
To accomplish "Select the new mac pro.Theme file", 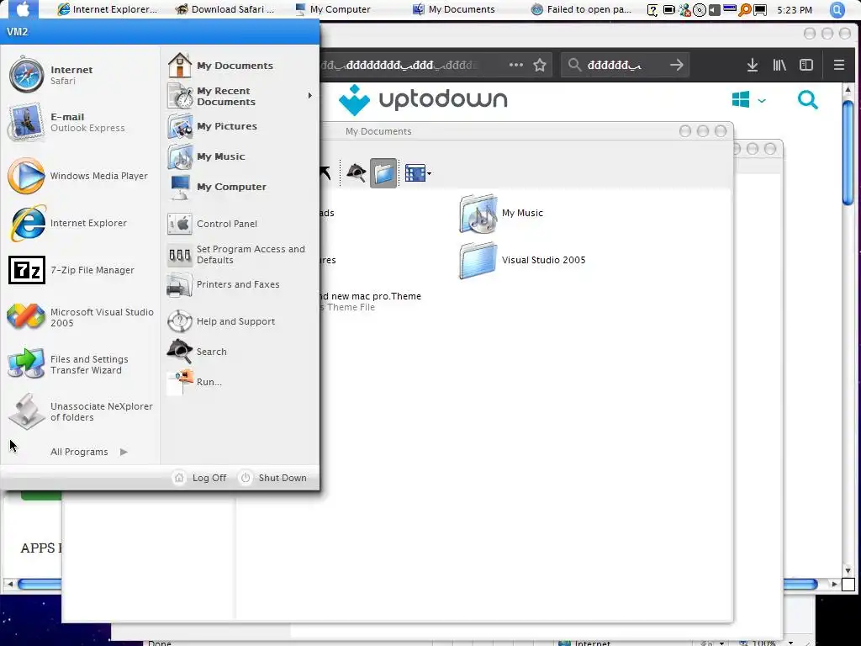I will (x=370, y=302).
